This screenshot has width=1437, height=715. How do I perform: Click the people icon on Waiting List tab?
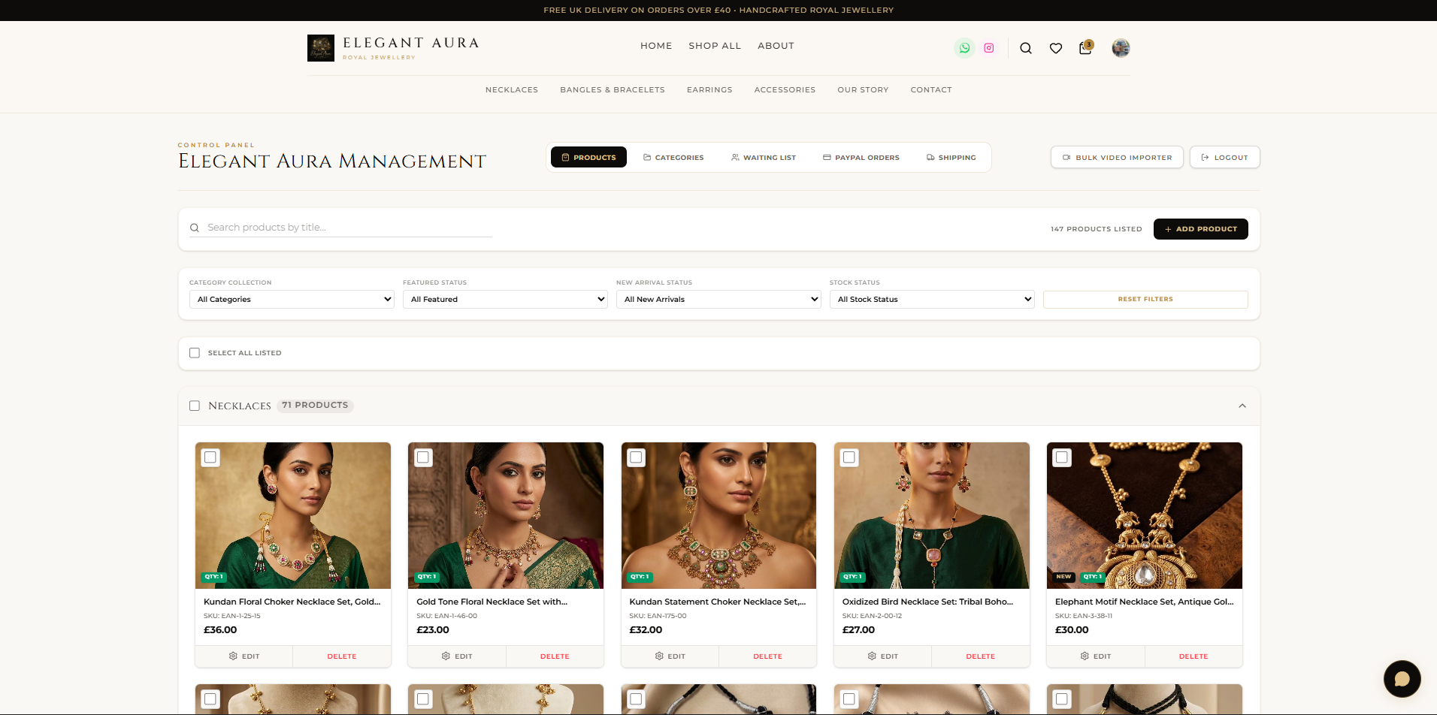pyautogui.click(x=735, y=158)
